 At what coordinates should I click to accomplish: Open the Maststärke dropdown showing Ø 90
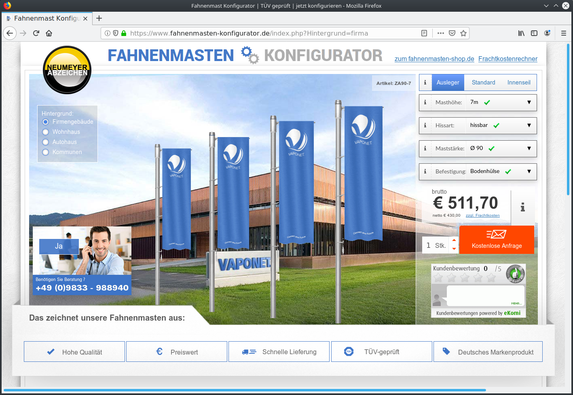click(x=501, y=148)
